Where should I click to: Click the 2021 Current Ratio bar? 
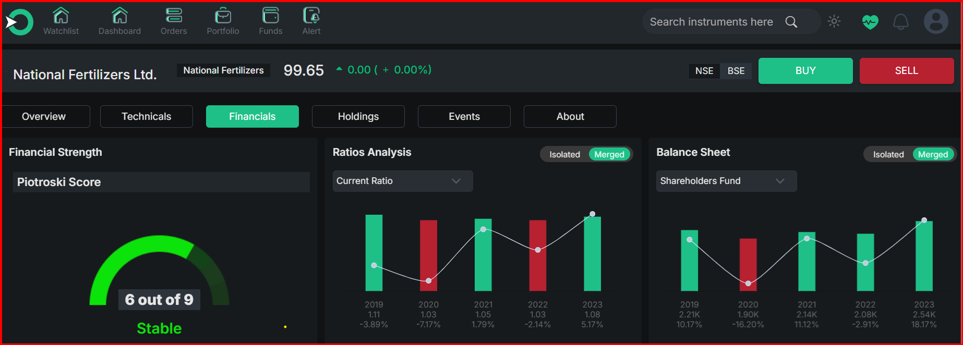click(483, 255)
